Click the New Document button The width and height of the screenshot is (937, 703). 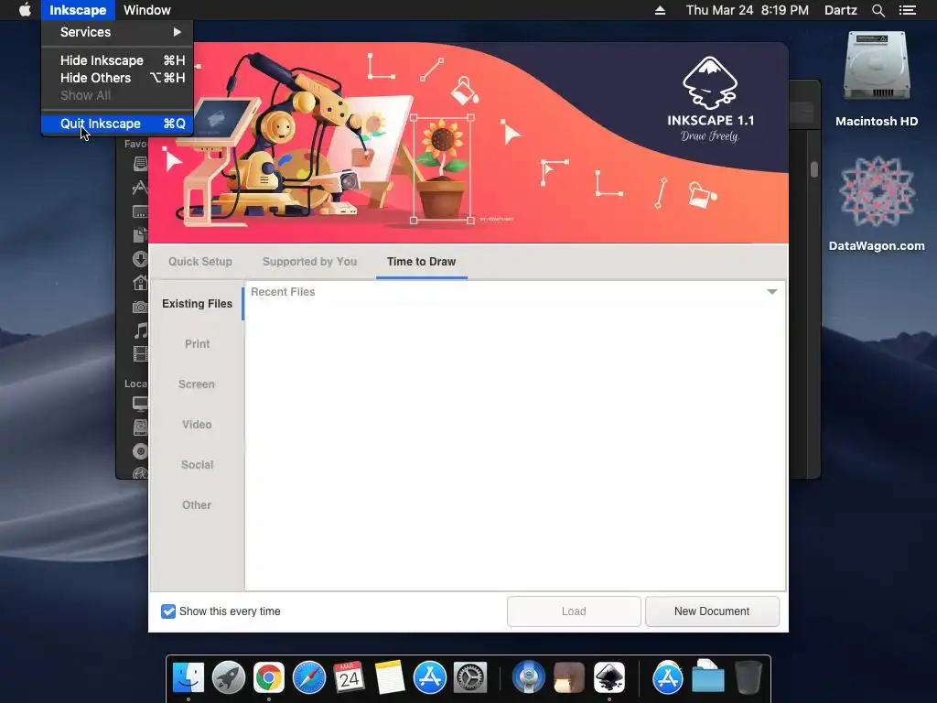tap(712, 611)
